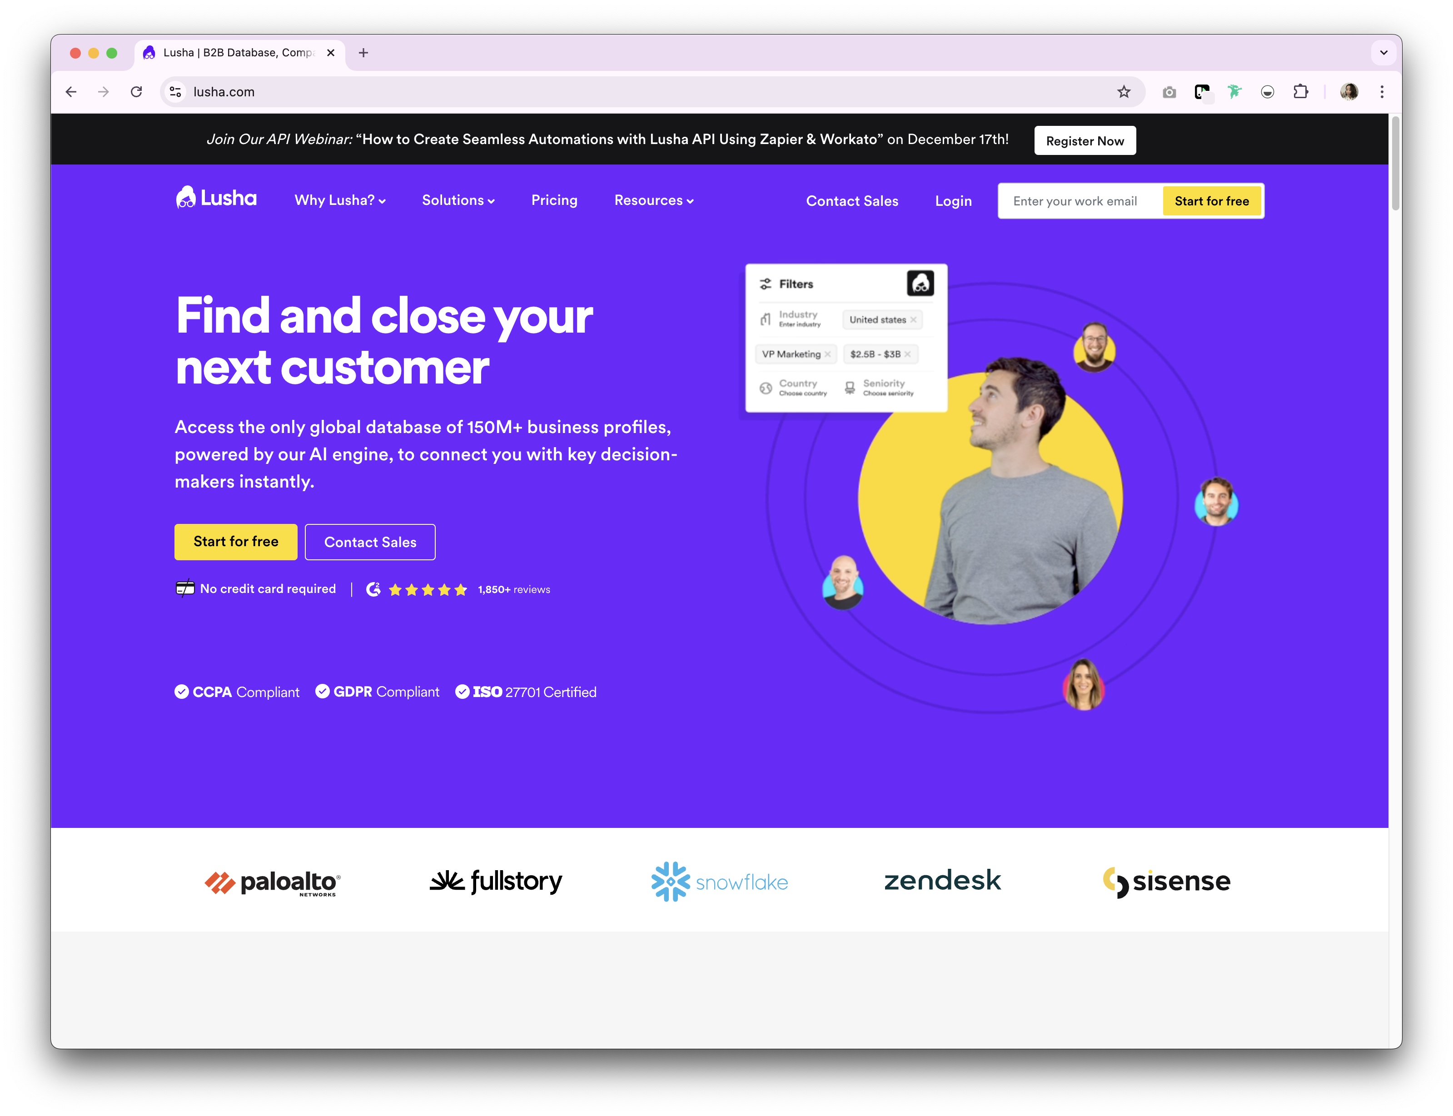Click the camera screenshot extension icon
The image size is (1453, 1116).
click(x=1169, y=92)
